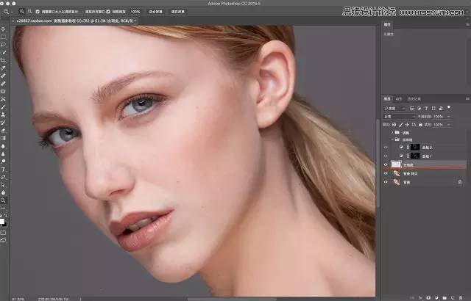471x301 pixels.
Task: Select the Crop tool
Action: pos(4,60)
